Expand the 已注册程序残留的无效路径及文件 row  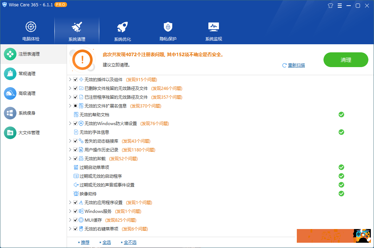point(70,97)
